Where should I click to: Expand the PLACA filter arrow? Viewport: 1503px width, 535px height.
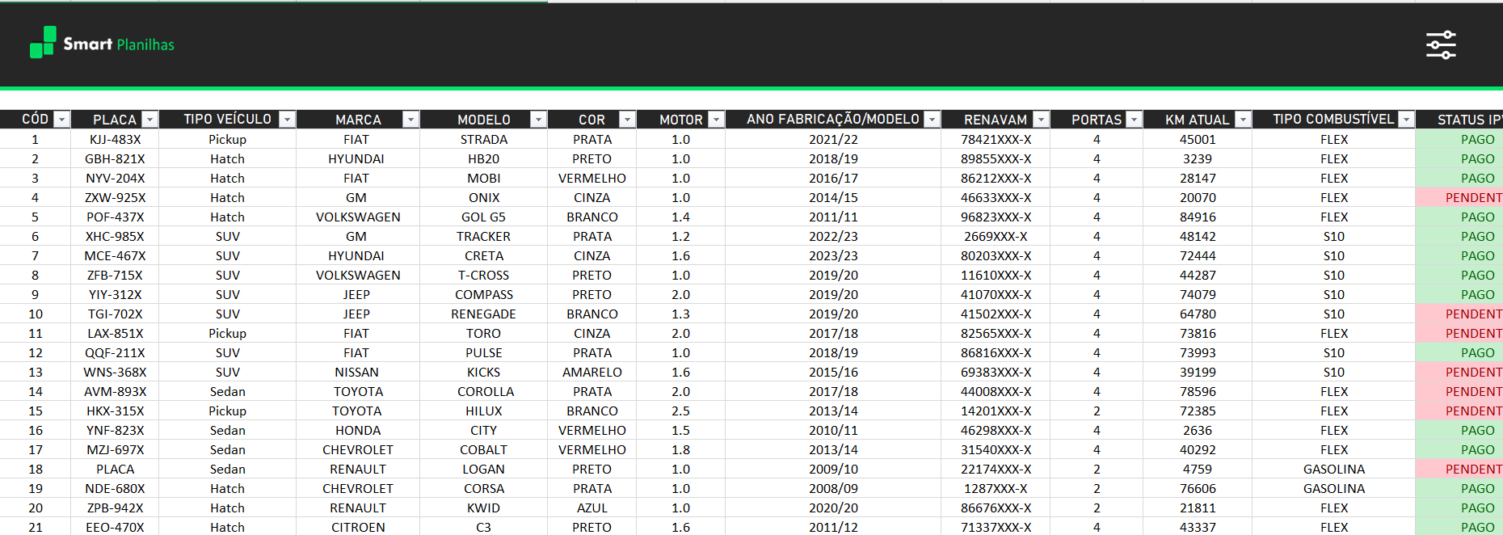pos(149,120)
